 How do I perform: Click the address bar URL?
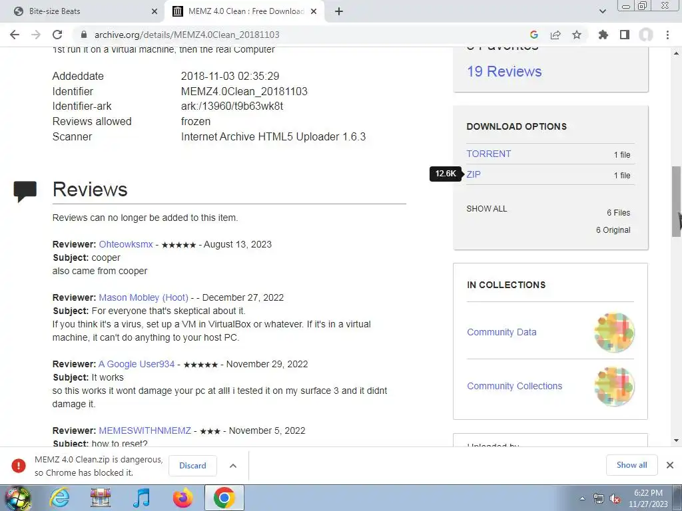pos(187,35)
